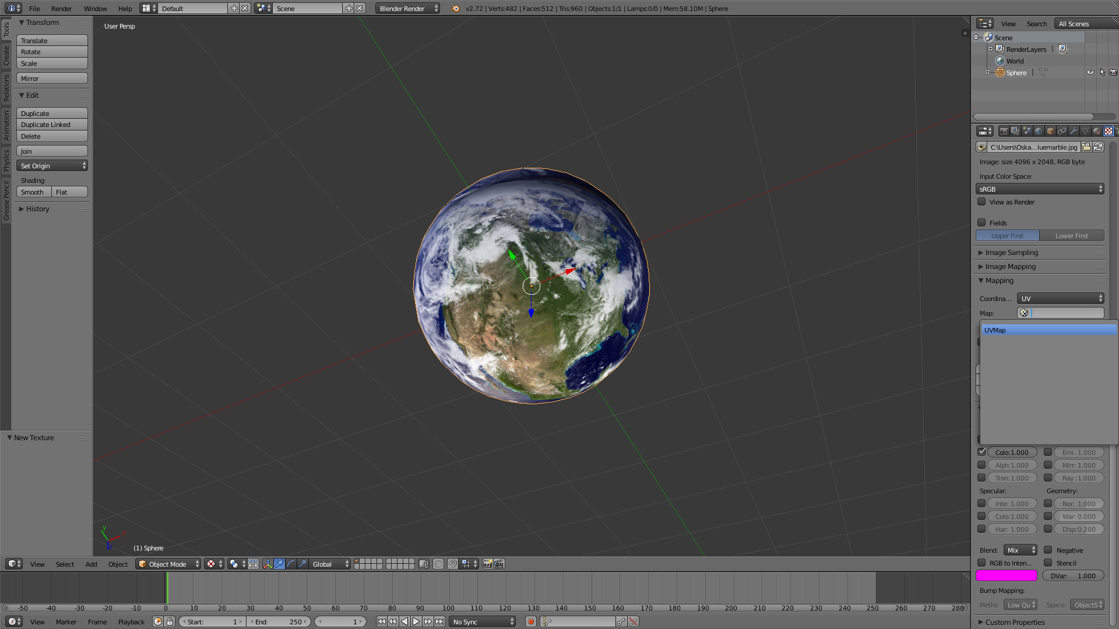The image size is (1119, 629).
Task: Expand the Image Sampling panel
Action: click(1011, 253)
